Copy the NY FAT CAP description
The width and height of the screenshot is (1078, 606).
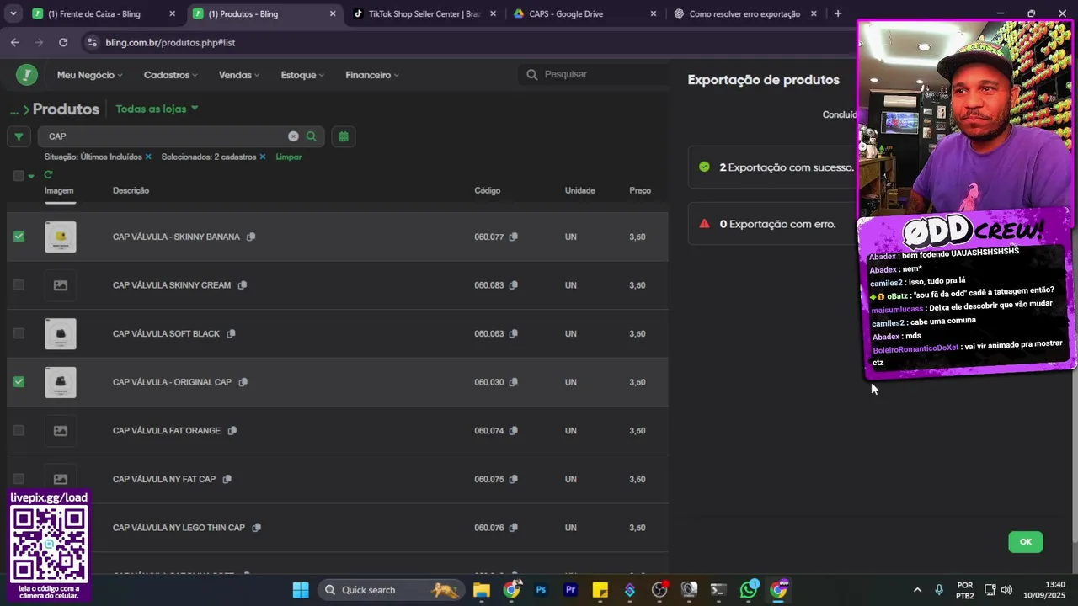click(x=227, y=479)
